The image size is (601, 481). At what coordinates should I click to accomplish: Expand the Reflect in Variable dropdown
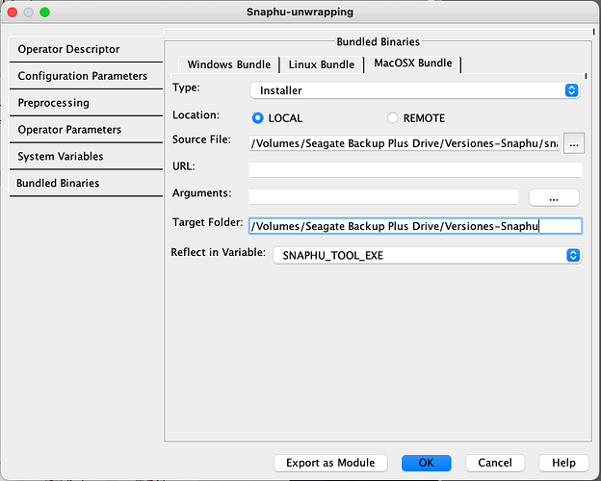pyautogui.click(x=427, y=256)
